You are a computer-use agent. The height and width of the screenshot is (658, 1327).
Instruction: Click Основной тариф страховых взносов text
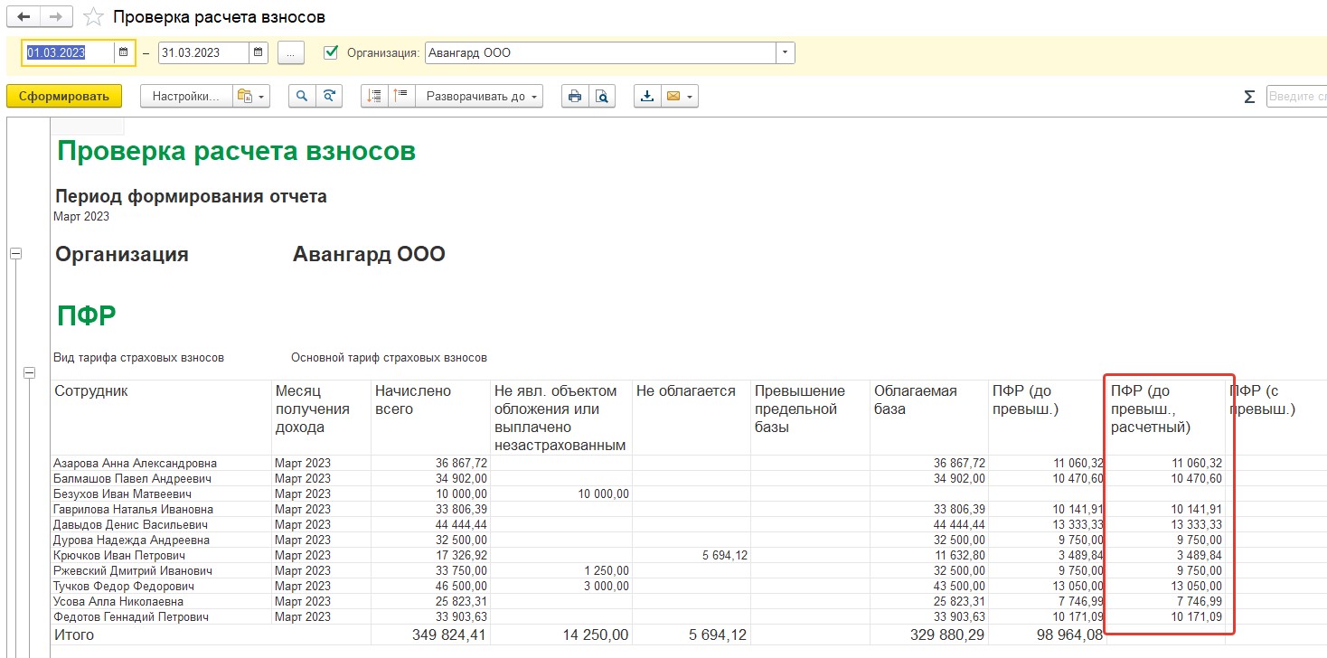(x=389, y=358)
